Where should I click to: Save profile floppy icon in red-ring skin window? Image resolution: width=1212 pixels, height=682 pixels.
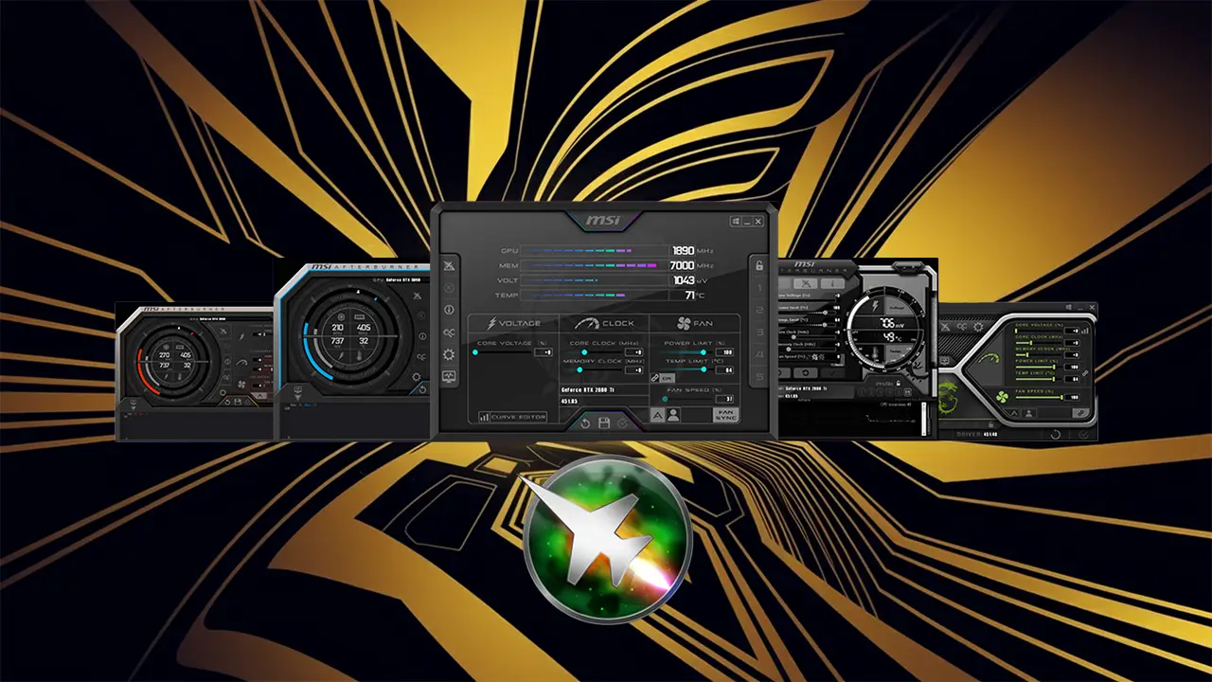(x=238, y=402)
